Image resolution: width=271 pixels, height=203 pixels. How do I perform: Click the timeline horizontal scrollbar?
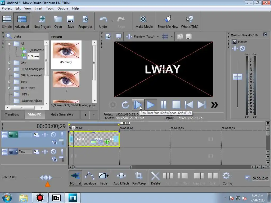coord(102,167)
